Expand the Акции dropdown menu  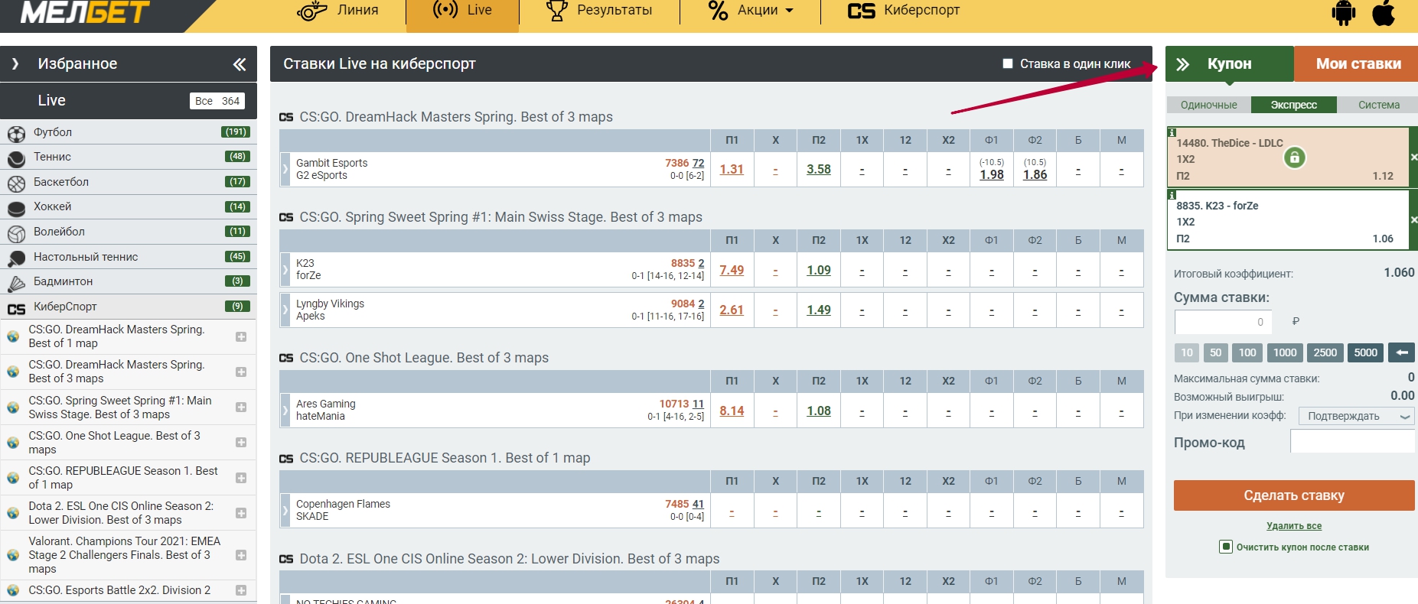pos(751,11)
